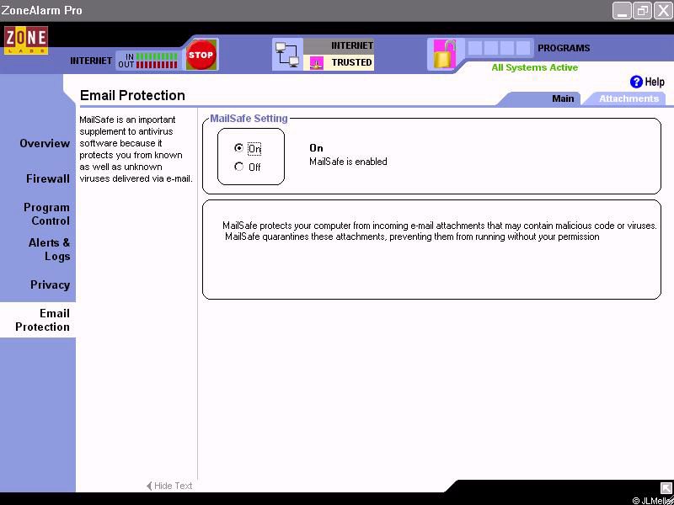
Task: Click the resize arrow icon at bottom-right corner
Action: 666,488
